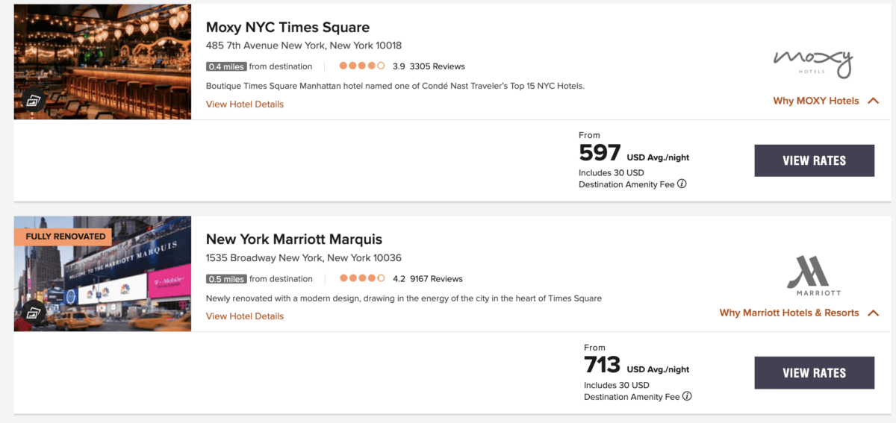The height and width of the screenshot is (423, 896).
Task: Open photo gallery icon on Moxy image
Action: [x=34, y=100]
